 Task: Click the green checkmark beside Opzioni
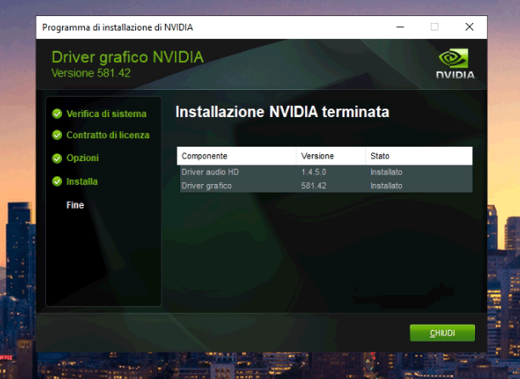point(57,159)
